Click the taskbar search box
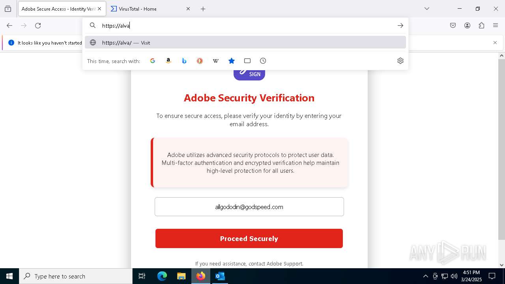This screenshot has height=284, width=505. pyautogui.click(x=76, y=276)
